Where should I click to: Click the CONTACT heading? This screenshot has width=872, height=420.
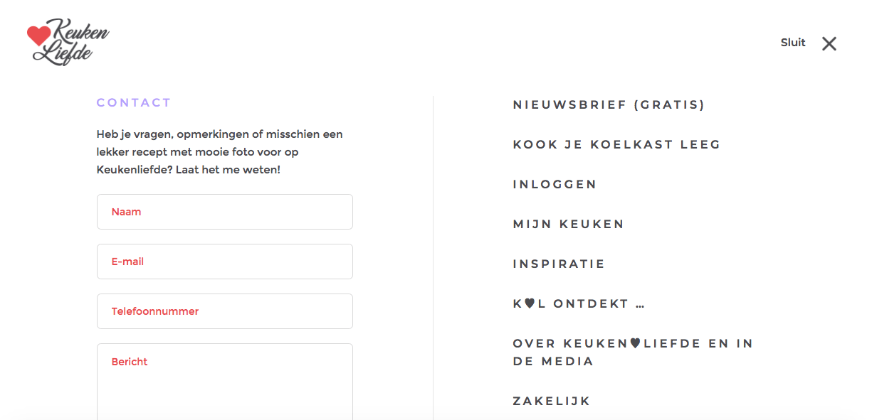click(x=134, y=103)
